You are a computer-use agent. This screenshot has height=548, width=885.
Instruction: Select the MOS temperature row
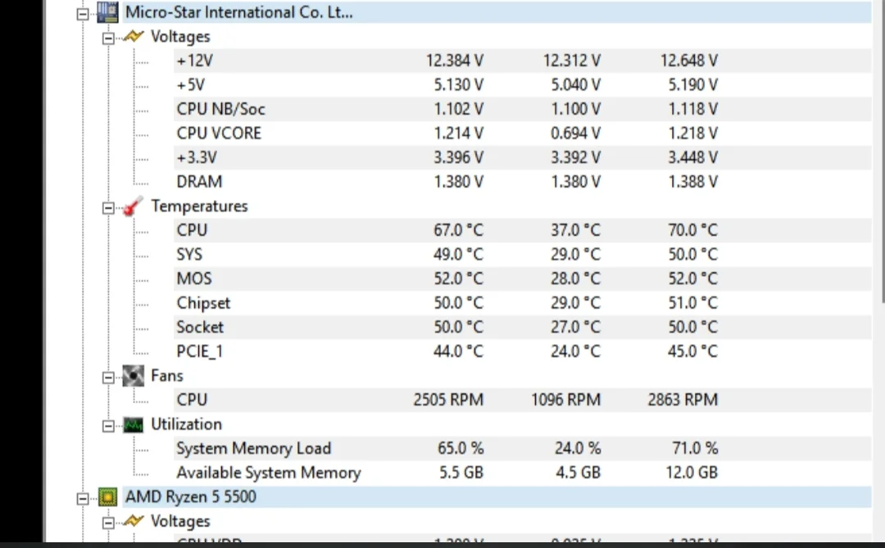[x=522, y=279]
